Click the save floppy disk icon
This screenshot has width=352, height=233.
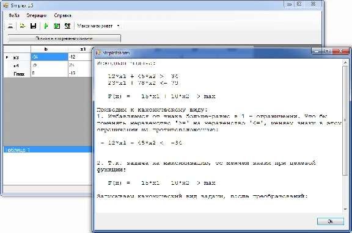(x=33, y=26)
